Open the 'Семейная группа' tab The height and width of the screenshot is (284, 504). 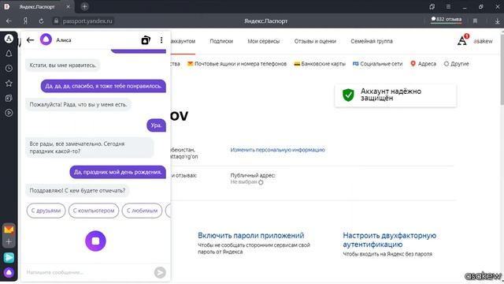pyautogui.click(x=372, y=41)
